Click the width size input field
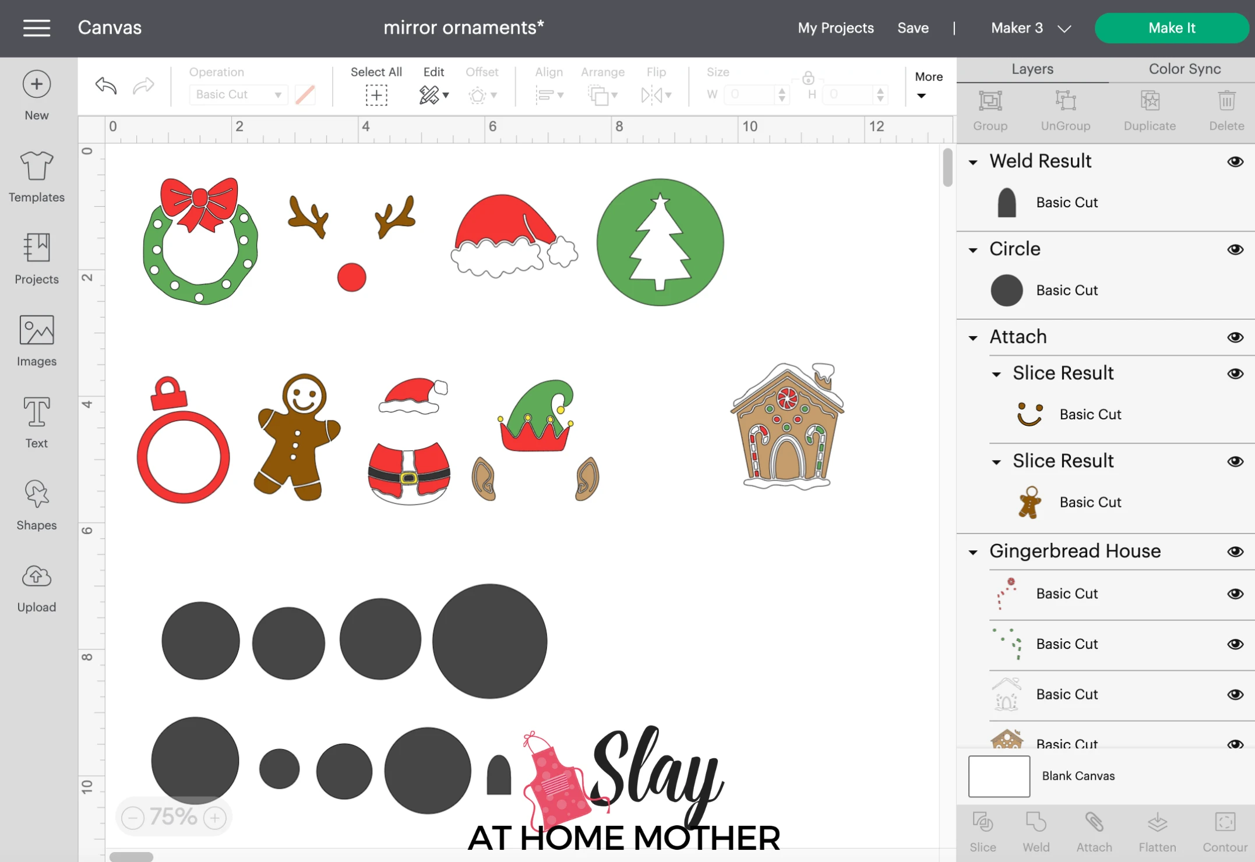The image size is (1255, 862). (756, 94)
